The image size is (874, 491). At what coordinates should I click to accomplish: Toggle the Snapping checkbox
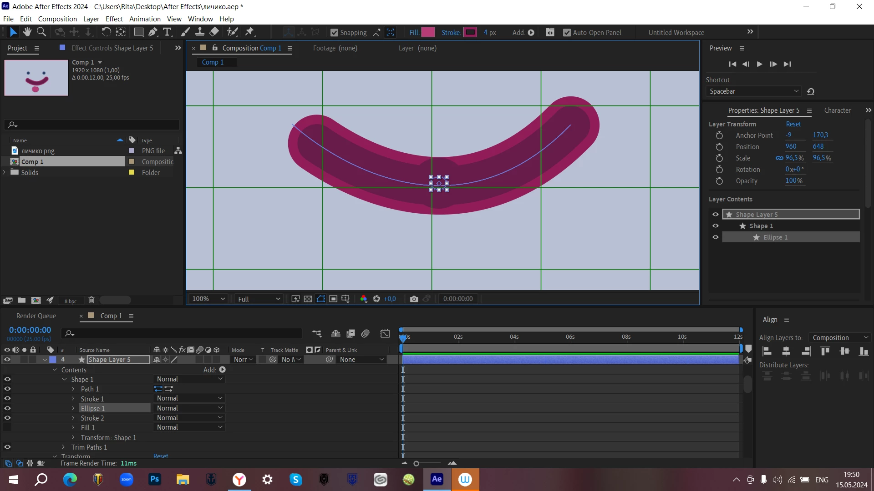pos(334,33)
